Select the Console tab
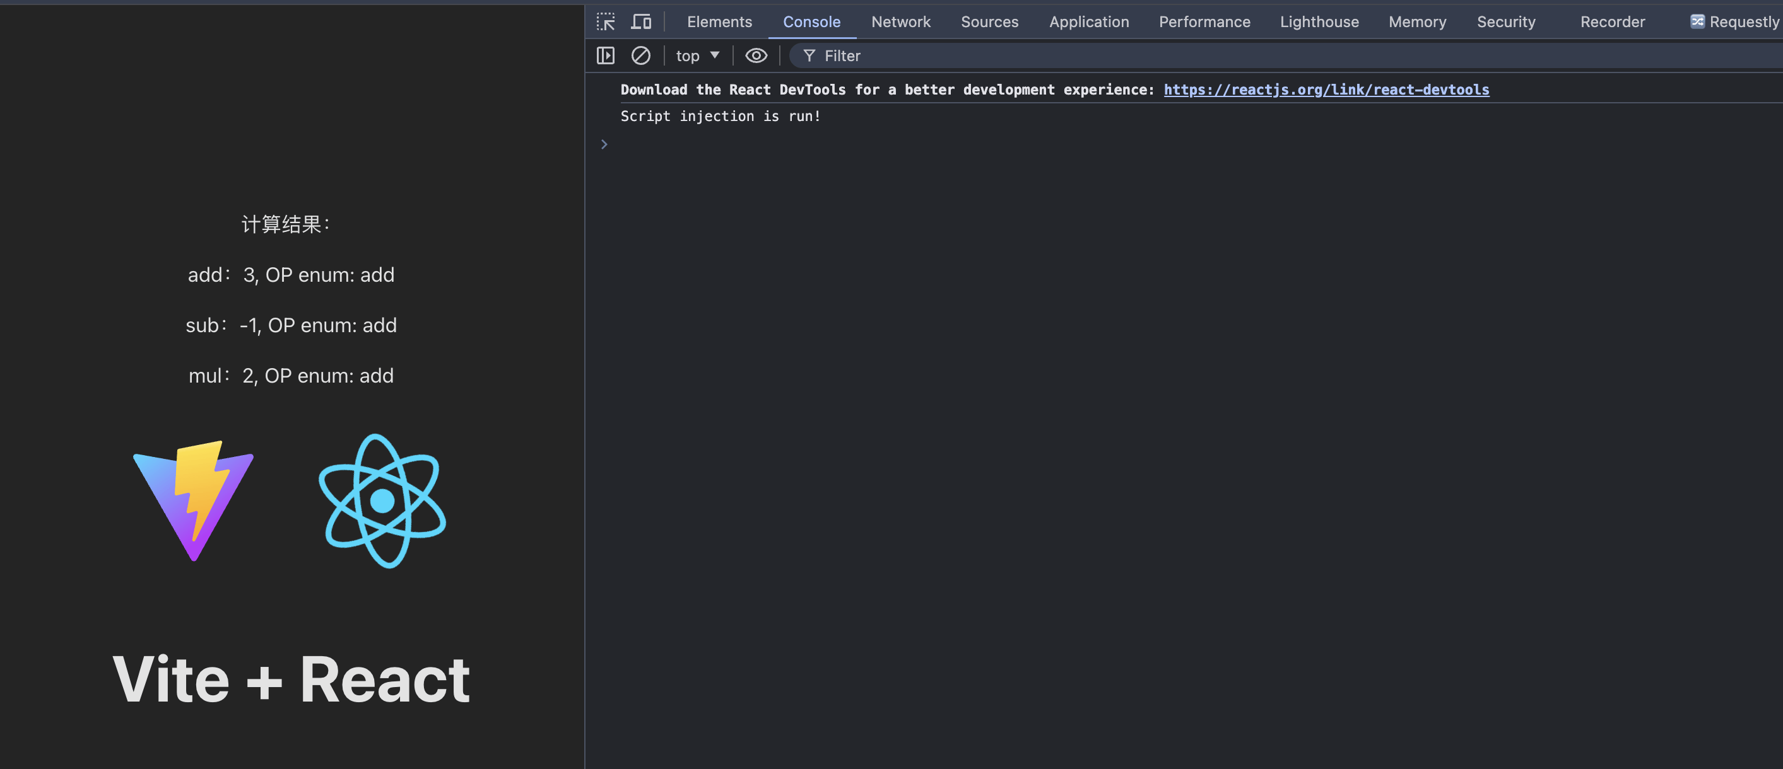 tap(811, 21)
